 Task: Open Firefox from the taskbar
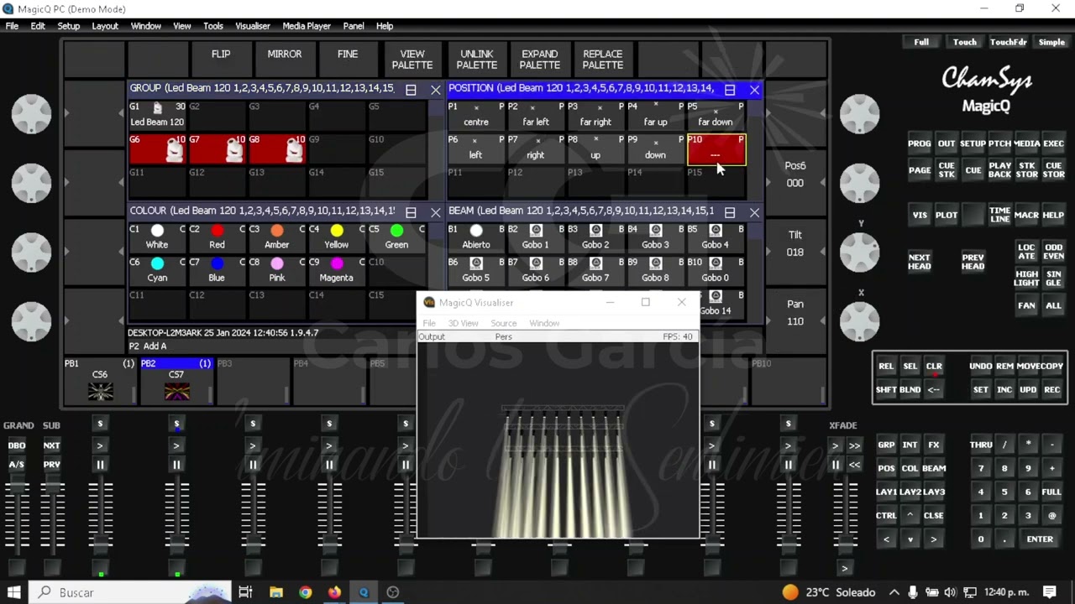(x=334, y=592)
